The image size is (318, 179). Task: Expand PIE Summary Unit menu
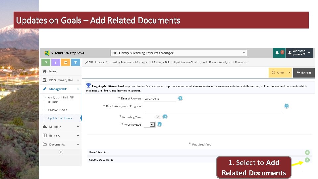(x=78, y=80)
